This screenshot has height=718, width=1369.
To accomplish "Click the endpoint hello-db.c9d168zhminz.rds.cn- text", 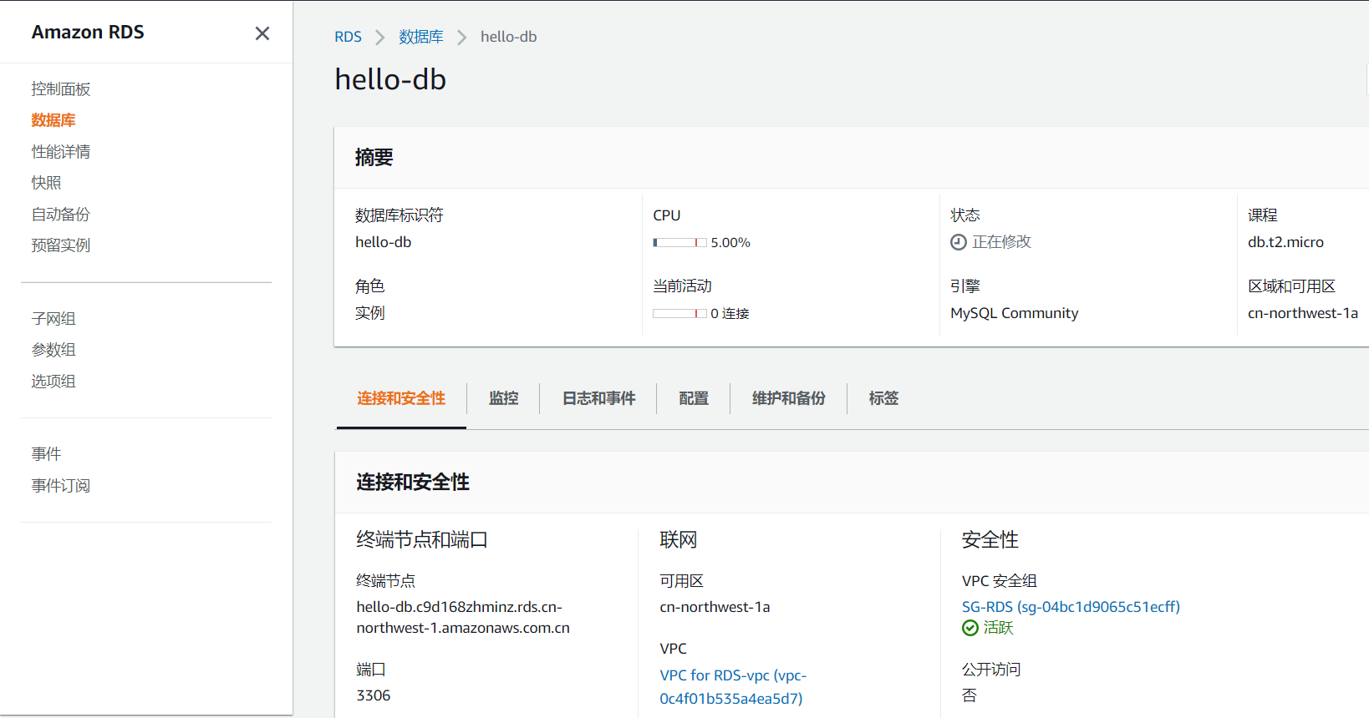I will (459, 607).
